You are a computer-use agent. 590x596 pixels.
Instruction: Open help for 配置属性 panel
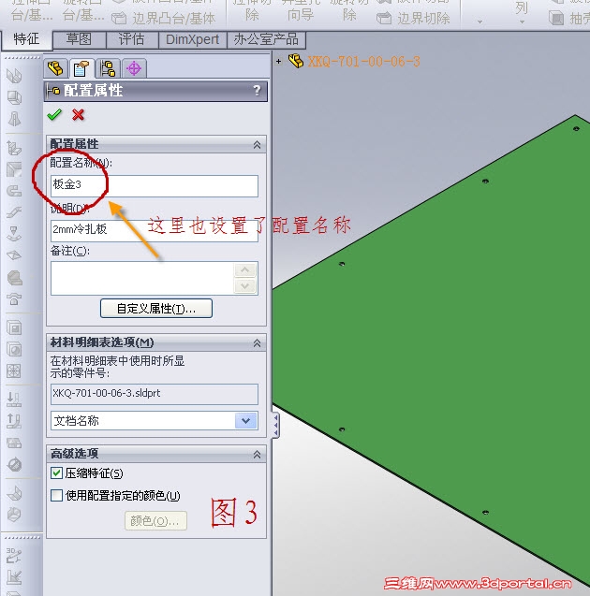click(x=258, y=91)
